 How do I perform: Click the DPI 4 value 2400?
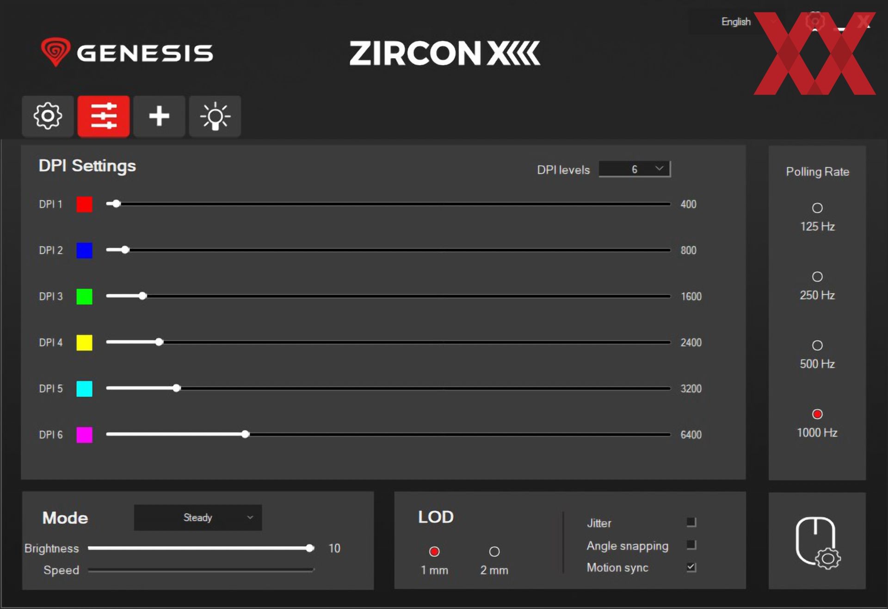(x=691, y=343)
